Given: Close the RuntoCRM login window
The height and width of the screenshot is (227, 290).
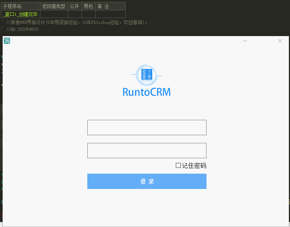Looking at the screenshot, I should [x=280, y=41].
